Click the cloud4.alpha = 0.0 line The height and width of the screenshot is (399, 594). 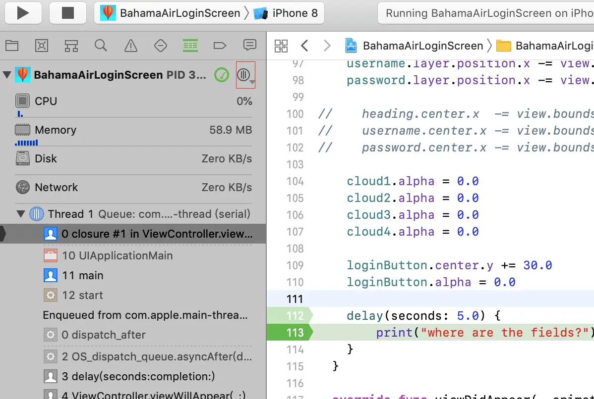413,232
